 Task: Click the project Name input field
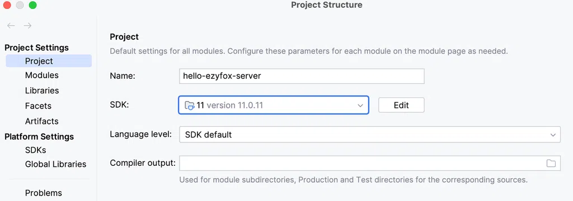[x=302, y=76]
